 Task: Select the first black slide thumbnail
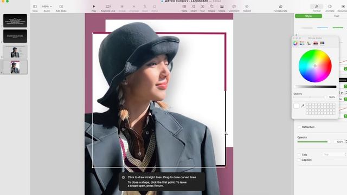(x=15, y=21)
